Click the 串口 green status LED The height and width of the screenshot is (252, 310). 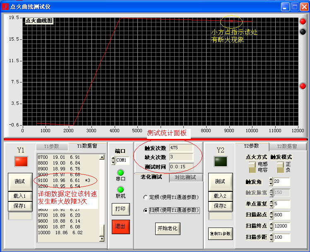(120, 172)
